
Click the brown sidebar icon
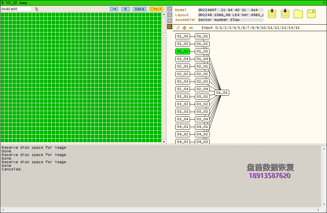pos(170,27)
